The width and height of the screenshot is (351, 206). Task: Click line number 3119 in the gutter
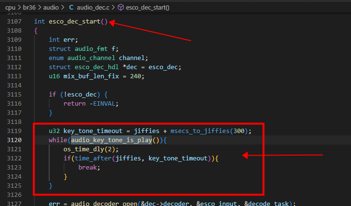point(14,131)
